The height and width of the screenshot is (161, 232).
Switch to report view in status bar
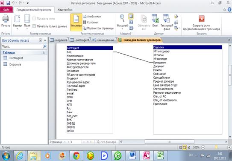pos(180,147)
